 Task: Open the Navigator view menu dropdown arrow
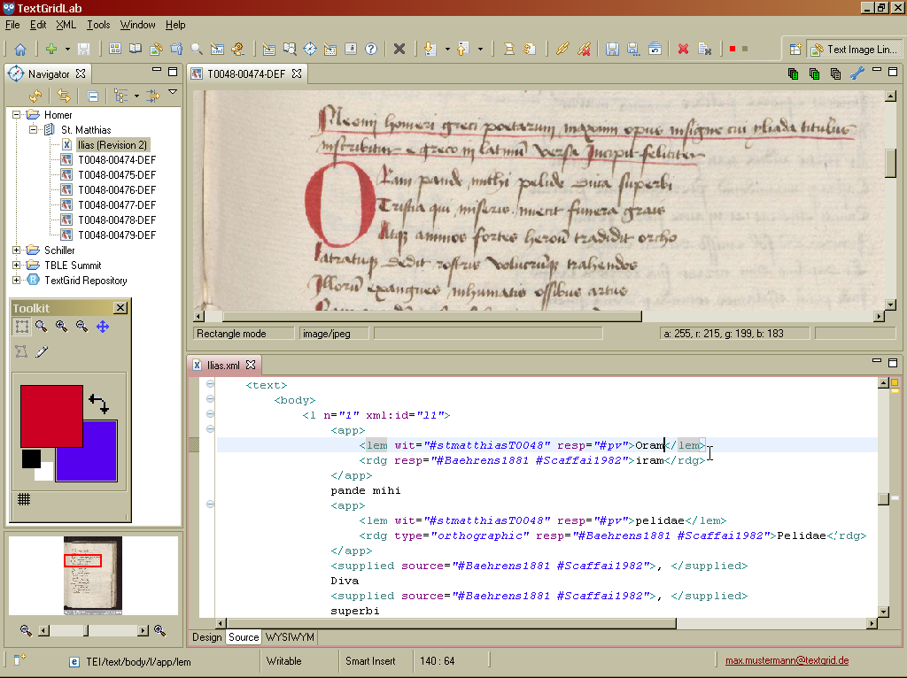(x=173, y=92)
